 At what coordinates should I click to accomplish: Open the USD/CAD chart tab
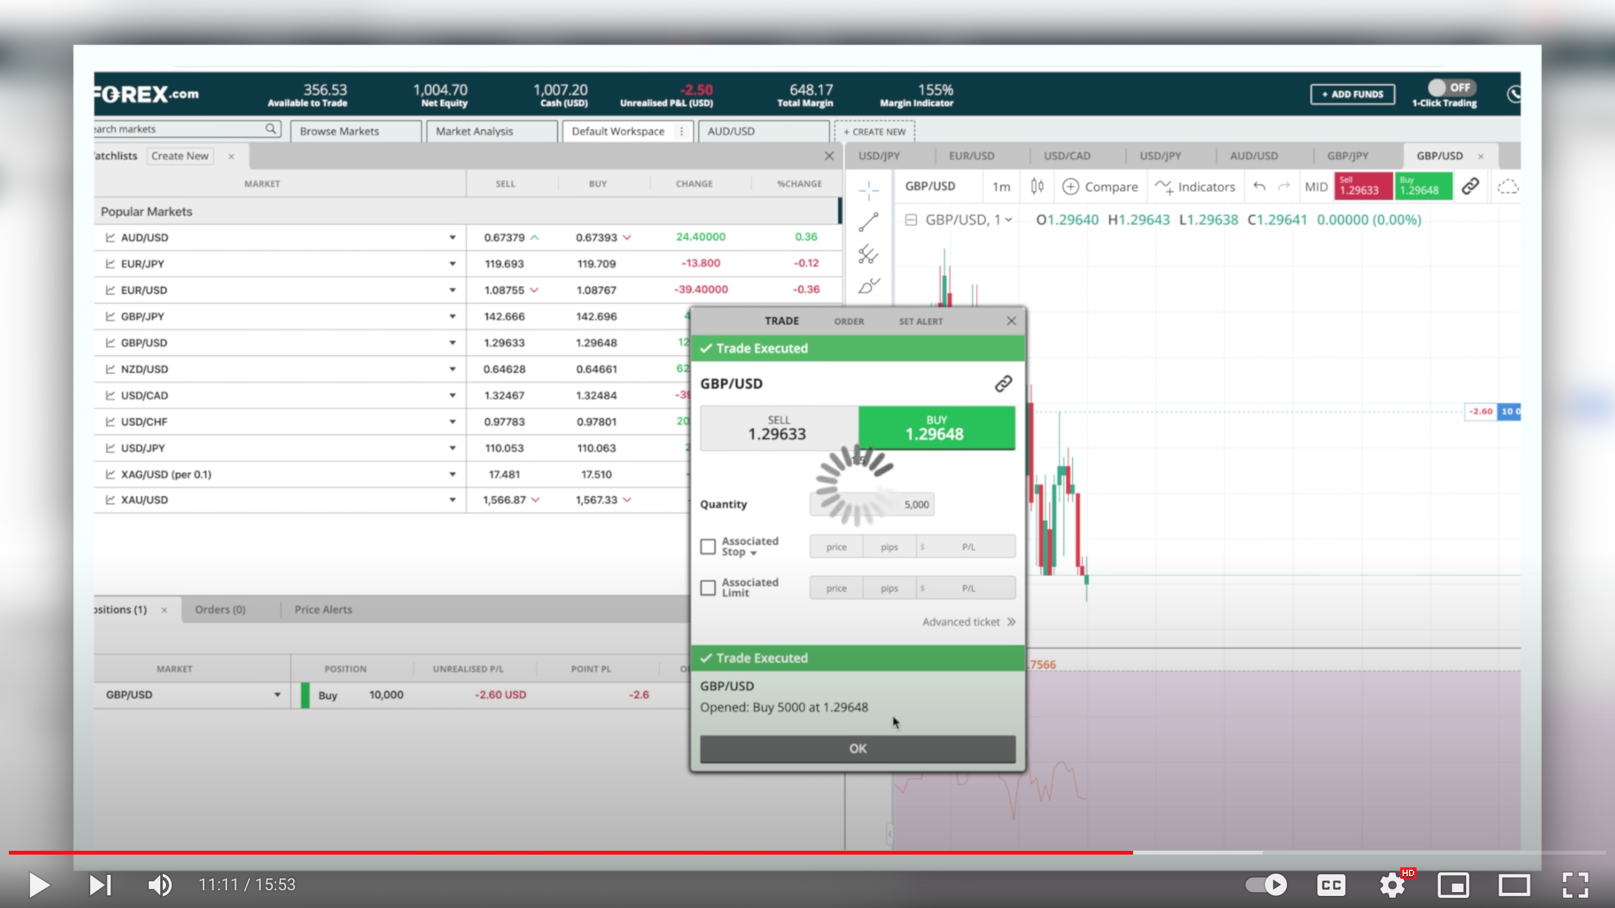[x=1066, y=156]
